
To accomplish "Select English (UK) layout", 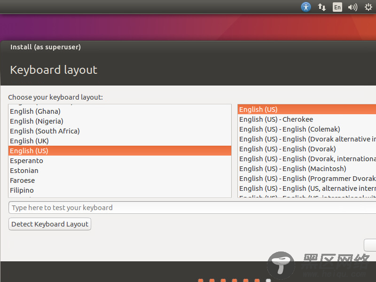I will coord(120,141).
